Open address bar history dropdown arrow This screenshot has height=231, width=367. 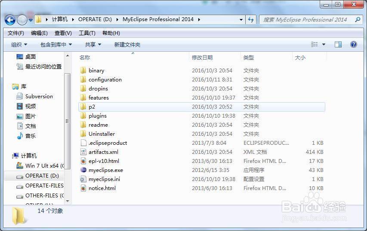coord(241,20)
